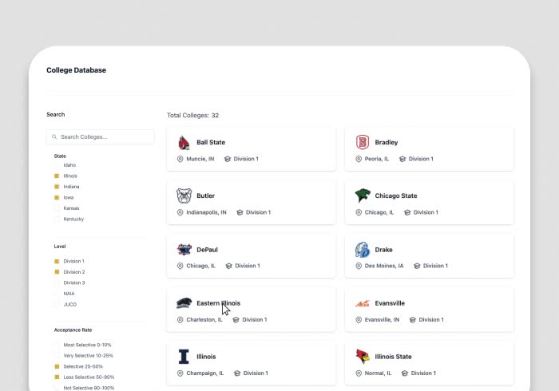Screen dimensions: 559x391
Task: Click graduation cap icon on Evansville card
Action: pos(413,320)
